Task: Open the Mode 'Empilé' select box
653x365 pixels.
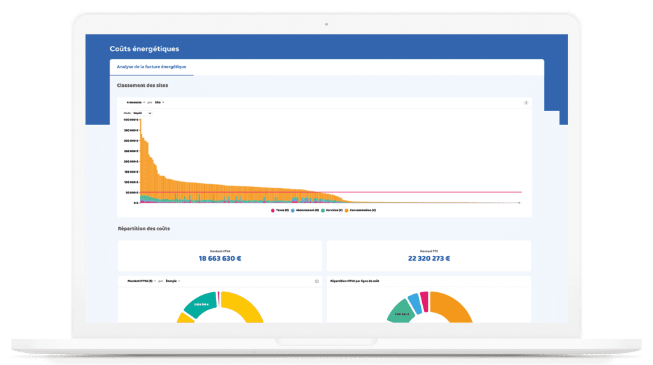Action: coord(142,113)
